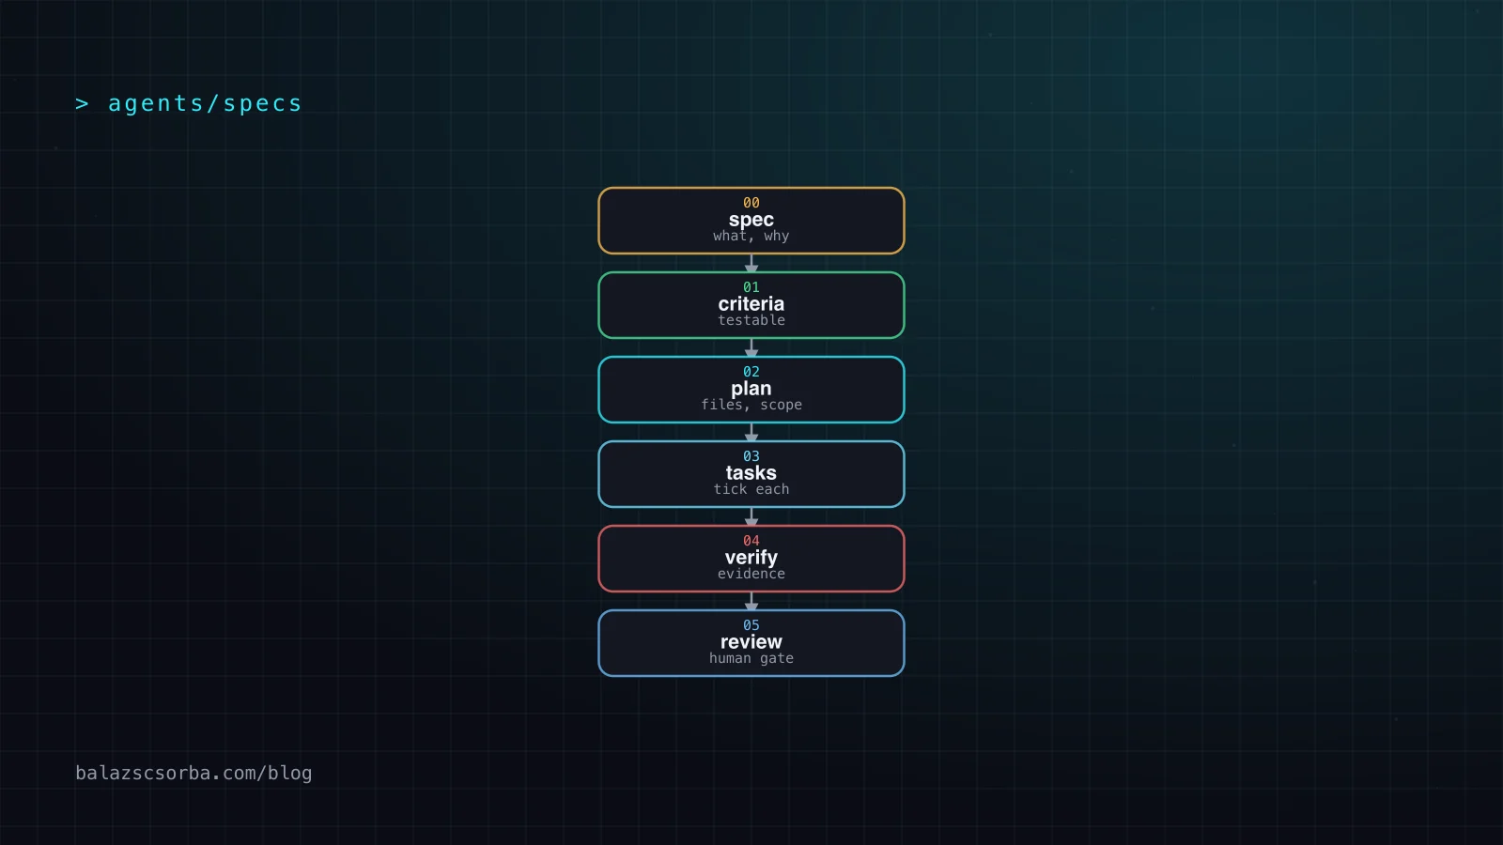Click the "tasks" step title
This screenshot has height=845, width=1503.
coord(751,473)
